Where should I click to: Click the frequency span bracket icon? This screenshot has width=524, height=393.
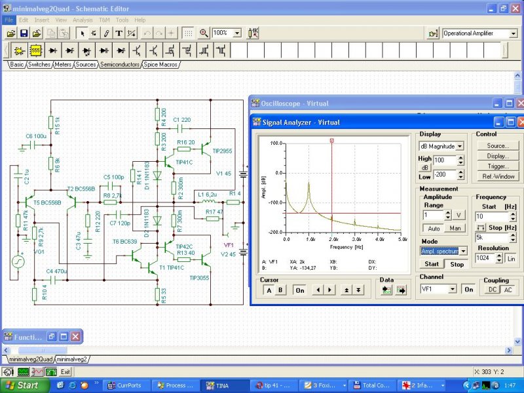[x=481, y=228]
